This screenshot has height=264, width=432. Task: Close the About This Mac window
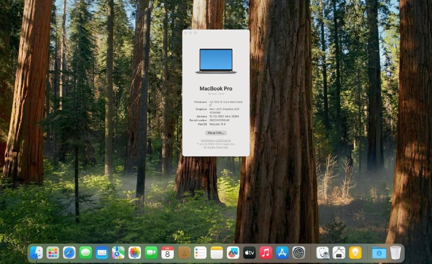pos(185,33)
